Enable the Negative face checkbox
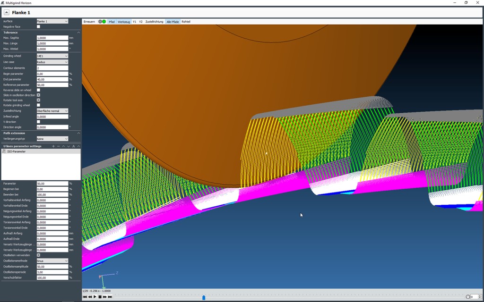The height and width of the screenshot is (302, 484). pos(39,27)
